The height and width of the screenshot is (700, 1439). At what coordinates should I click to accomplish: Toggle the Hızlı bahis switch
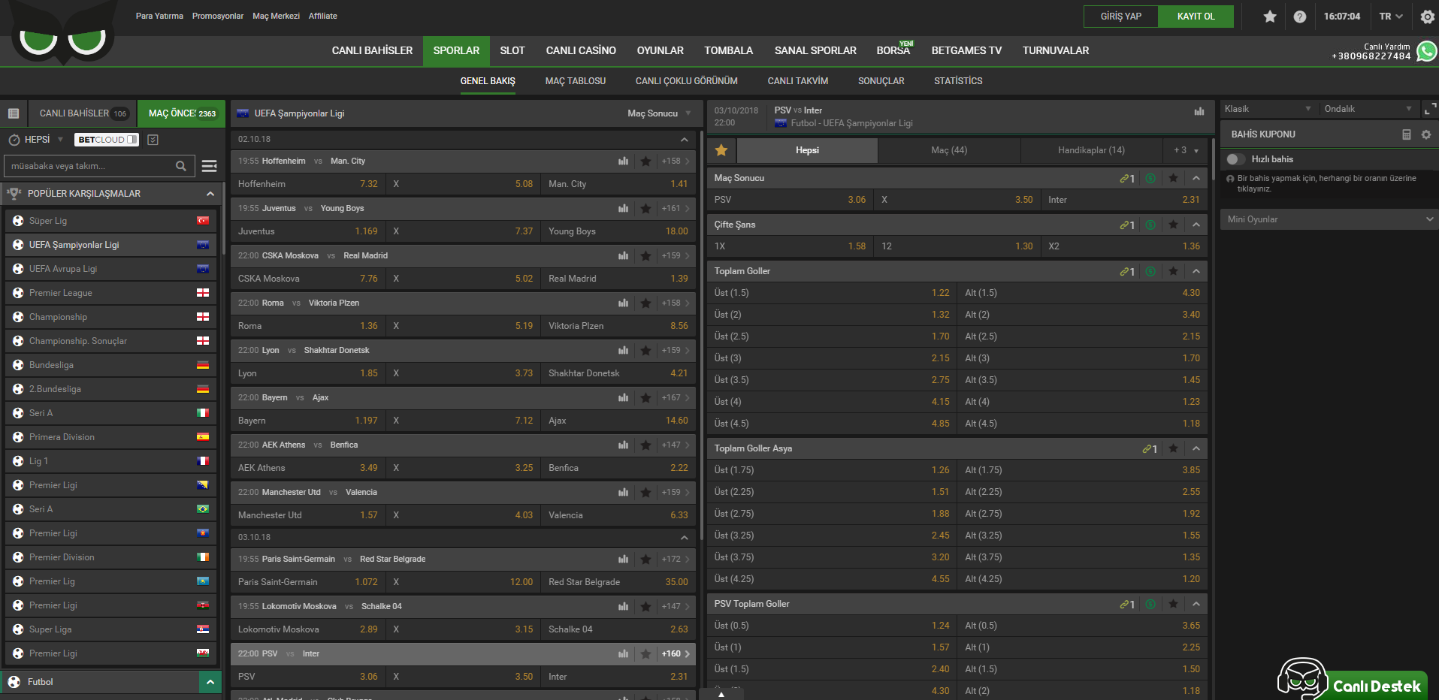pyautogui.click(x=1235, y=159)
